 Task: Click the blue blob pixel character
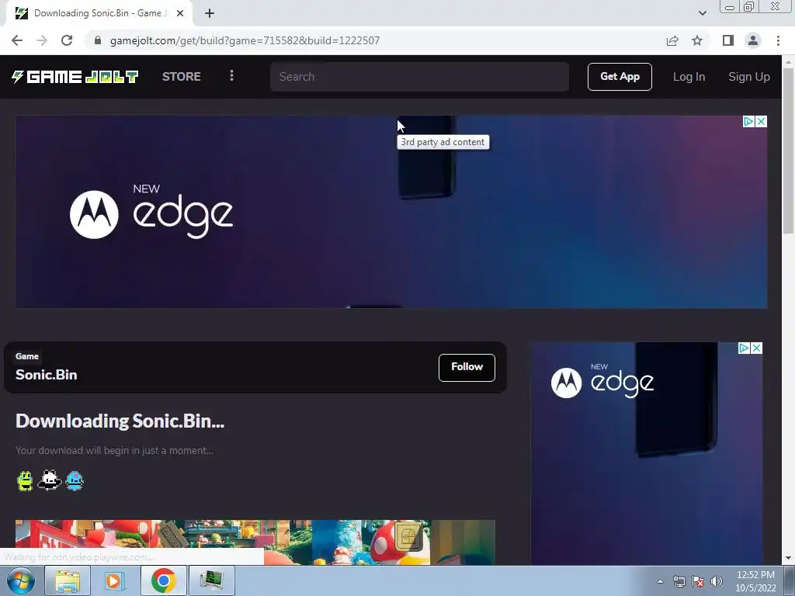click(75, 480)
